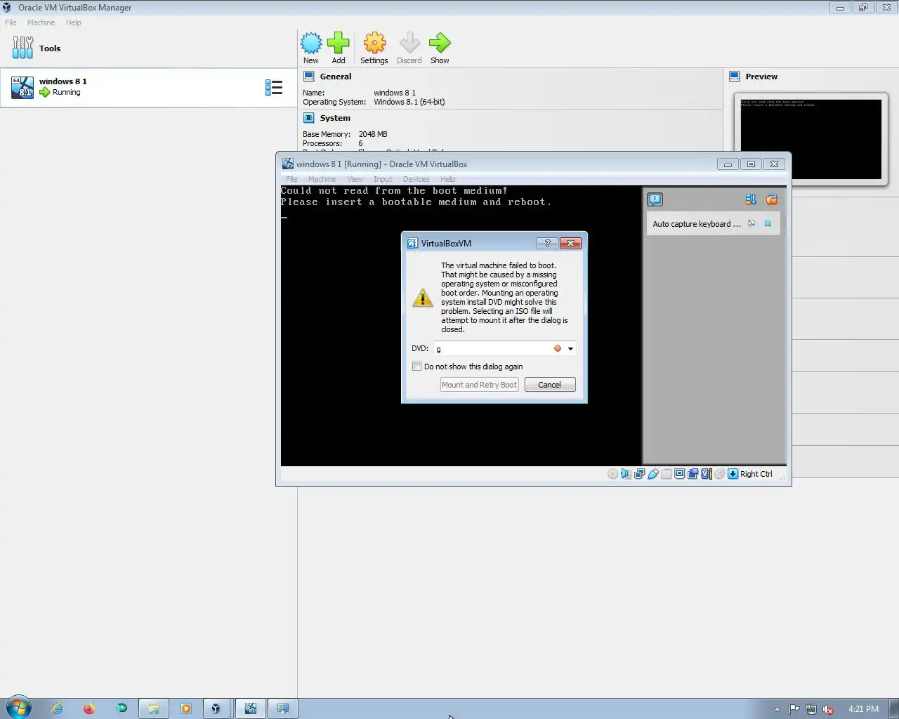This screenshot has height=719, width=899.
Task: Click the network adapters status bar icon
Action: [x=639, y=474]
